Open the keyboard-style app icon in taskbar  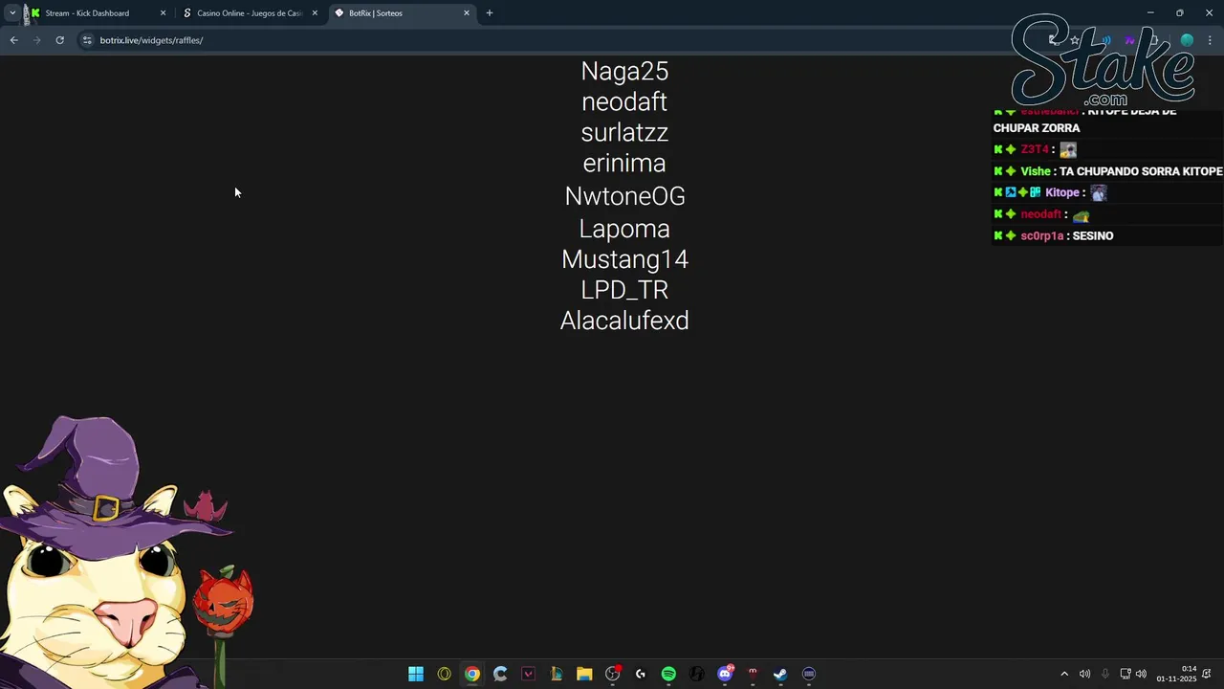point(809,674)
